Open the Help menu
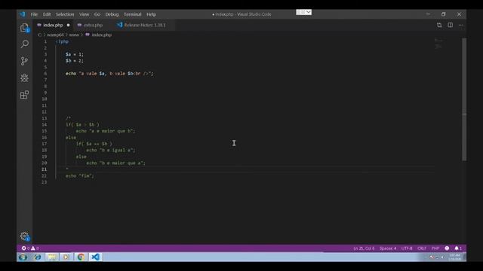 [151, 14]
